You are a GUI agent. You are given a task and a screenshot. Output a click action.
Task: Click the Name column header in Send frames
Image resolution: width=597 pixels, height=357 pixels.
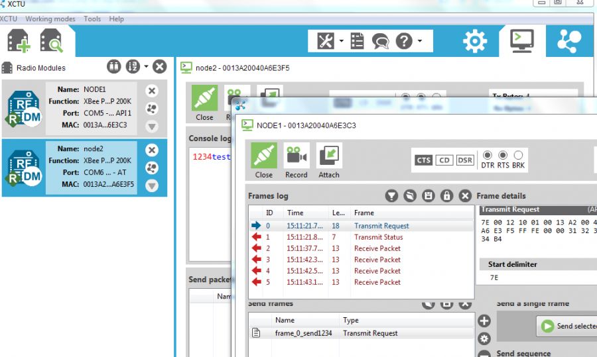[x=305, y=320]
